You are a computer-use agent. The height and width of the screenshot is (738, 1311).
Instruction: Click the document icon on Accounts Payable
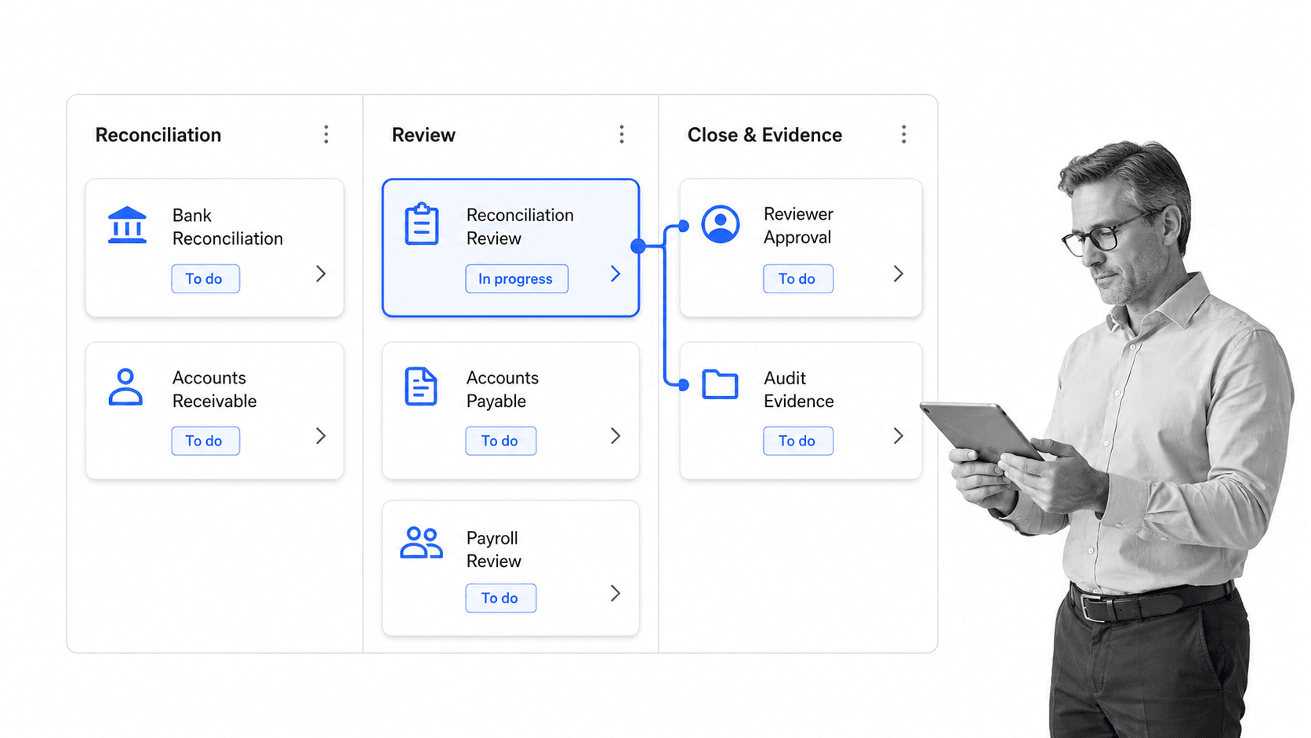click(421, 387)
